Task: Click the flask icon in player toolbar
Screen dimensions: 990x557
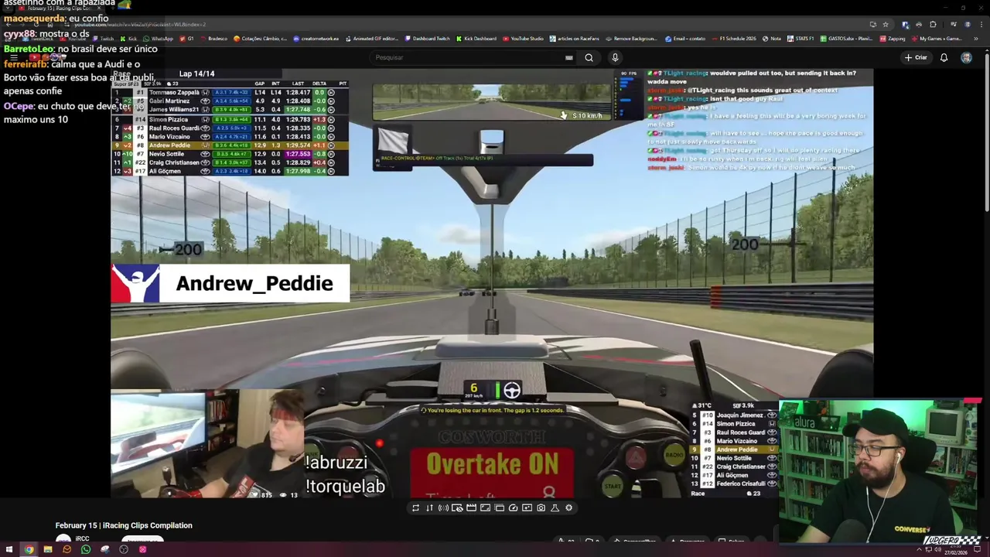Action: [555, 507]
